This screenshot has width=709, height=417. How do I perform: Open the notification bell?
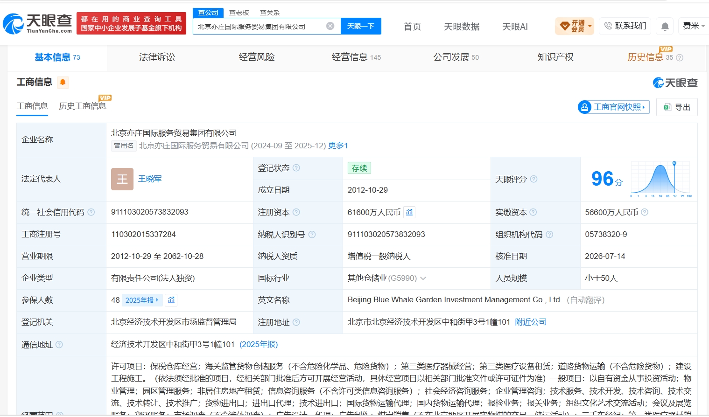click(x=665, y=26)
